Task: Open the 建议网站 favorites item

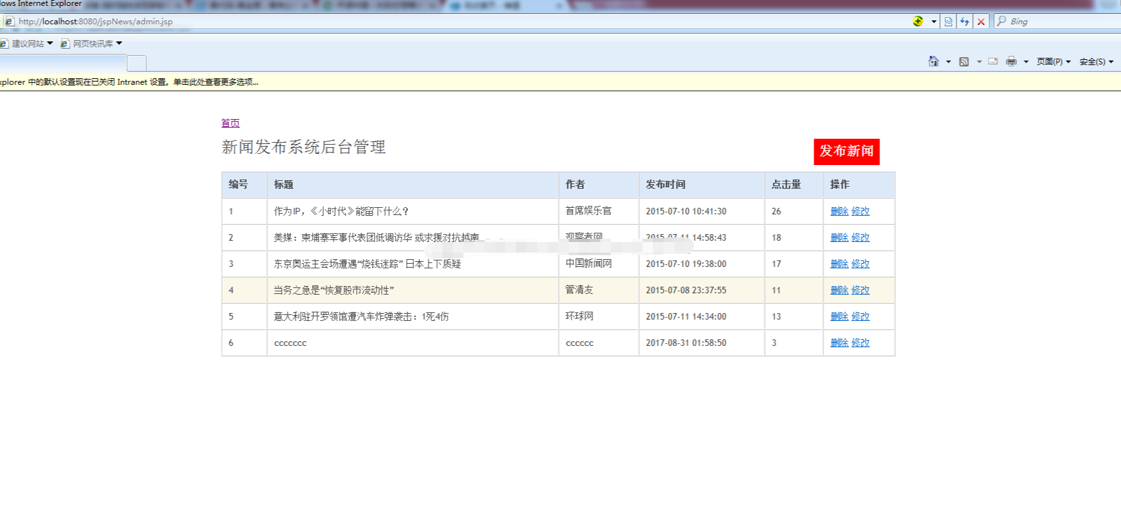Action: pos(26,43)
